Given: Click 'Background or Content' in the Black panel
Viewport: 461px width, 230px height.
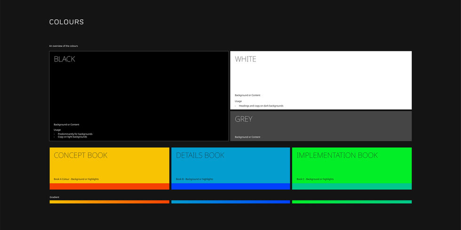Looking at the screenshot, I should click(x=66, y=125).
